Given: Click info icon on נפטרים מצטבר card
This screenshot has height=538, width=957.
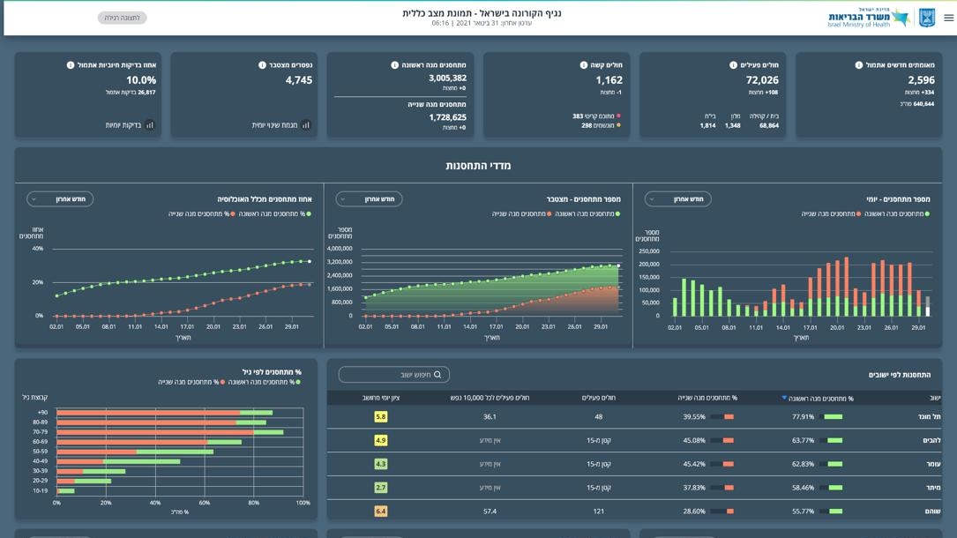Looking at the screenshot, I should click(262, 65).
